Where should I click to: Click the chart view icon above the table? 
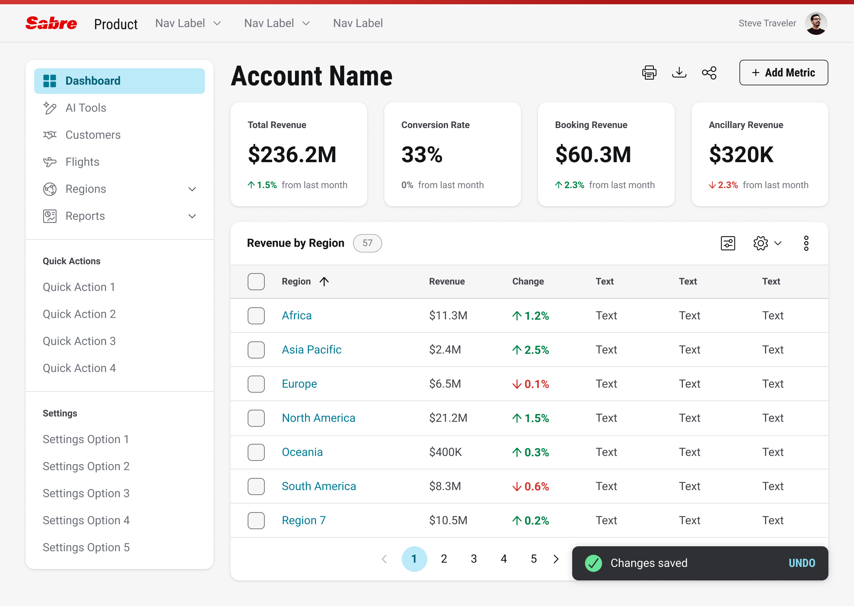click(728, 243)
